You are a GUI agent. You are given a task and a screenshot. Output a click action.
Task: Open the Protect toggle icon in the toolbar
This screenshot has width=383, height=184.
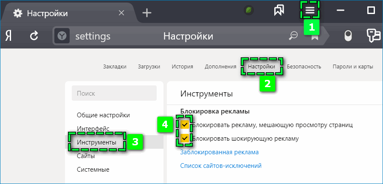click(348, 36)
